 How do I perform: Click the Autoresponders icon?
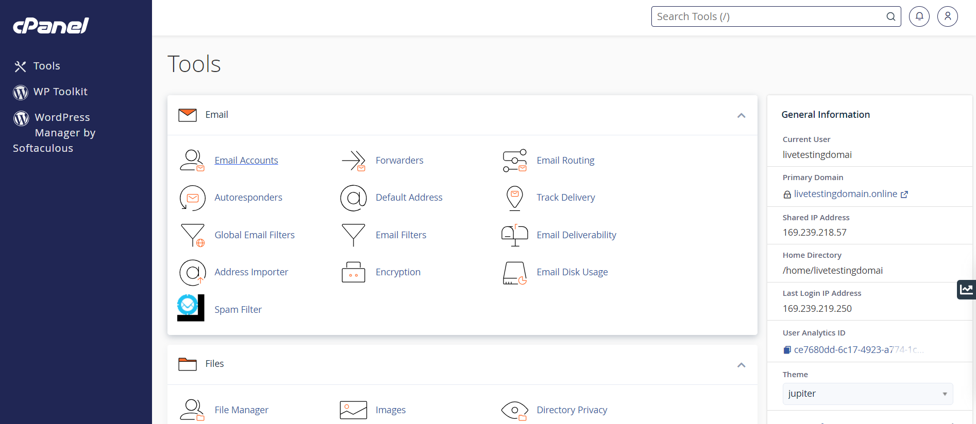click(193, 198)
